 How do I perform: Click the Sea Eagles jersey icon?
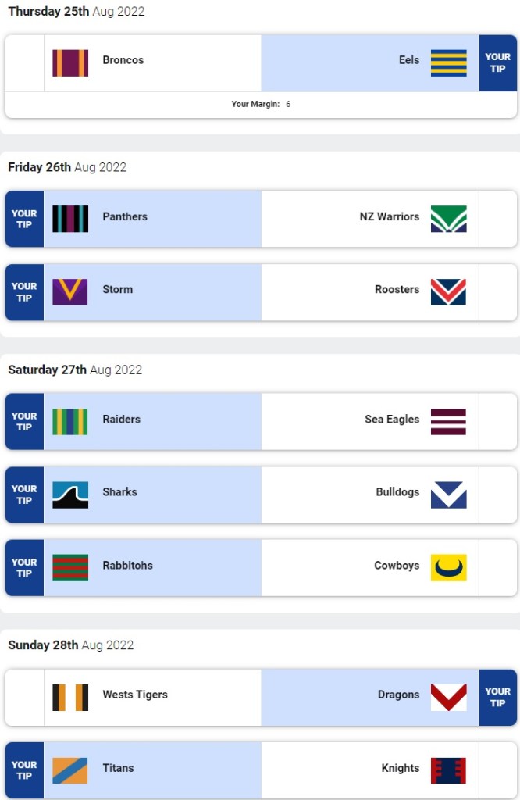coord(448,422)
